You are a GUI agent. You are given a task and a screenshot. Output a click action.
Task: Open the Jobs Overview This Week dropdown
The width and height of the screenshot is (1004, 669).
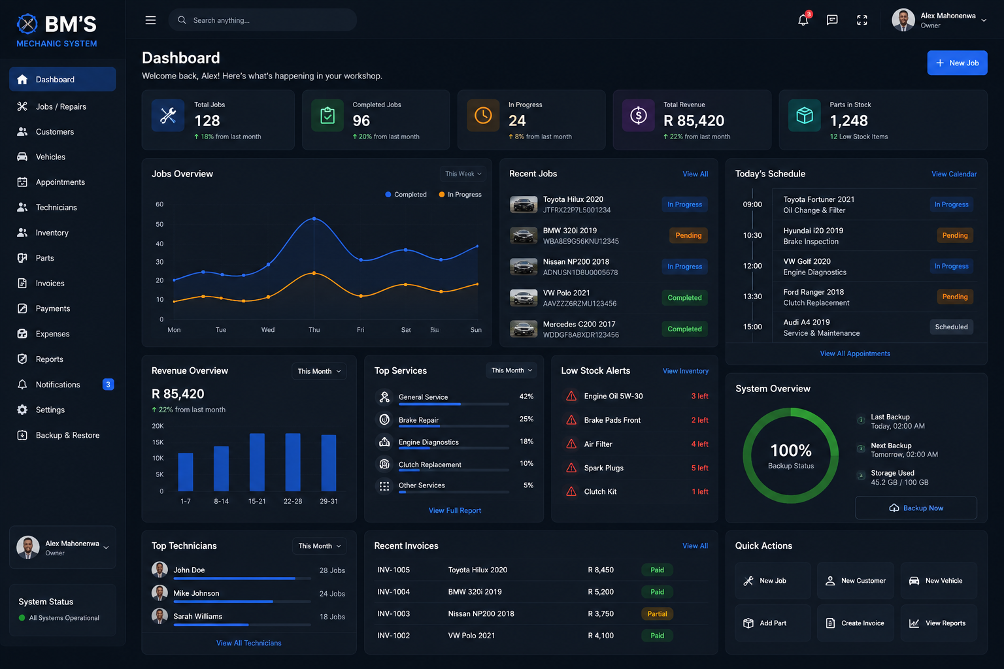point(463,174)
